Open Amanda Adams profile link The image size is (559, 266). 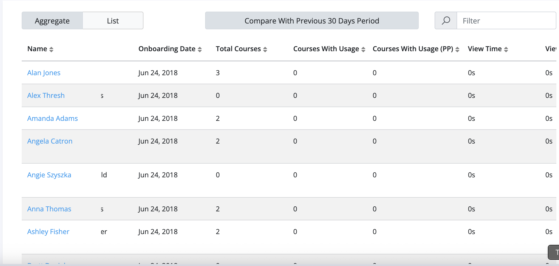[x=53, y=118]
